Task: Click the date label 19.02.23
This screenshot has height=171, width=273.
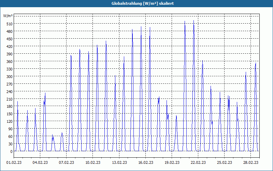Action: (172, 162)
